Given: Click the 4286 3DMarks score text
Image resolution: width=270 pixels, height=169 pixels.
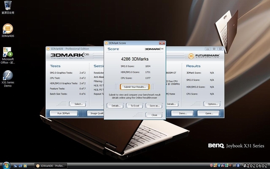Looking at the screenshot, I should click(135, 59).
